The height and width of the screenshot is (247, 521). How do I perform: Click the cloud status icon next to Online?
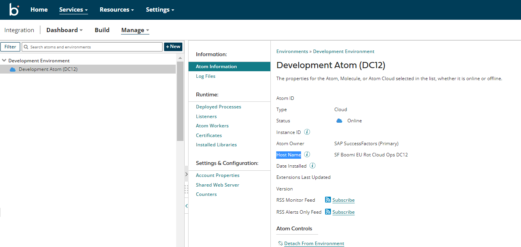coord(339,121)
